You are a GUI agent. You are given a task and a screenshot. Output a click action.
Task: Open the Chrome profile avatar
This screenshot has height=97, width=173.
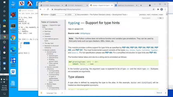point(162,9)
